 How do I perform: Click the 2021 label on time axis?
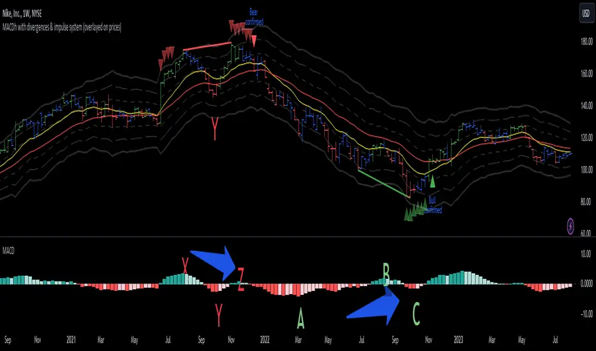tap(71, 340)
